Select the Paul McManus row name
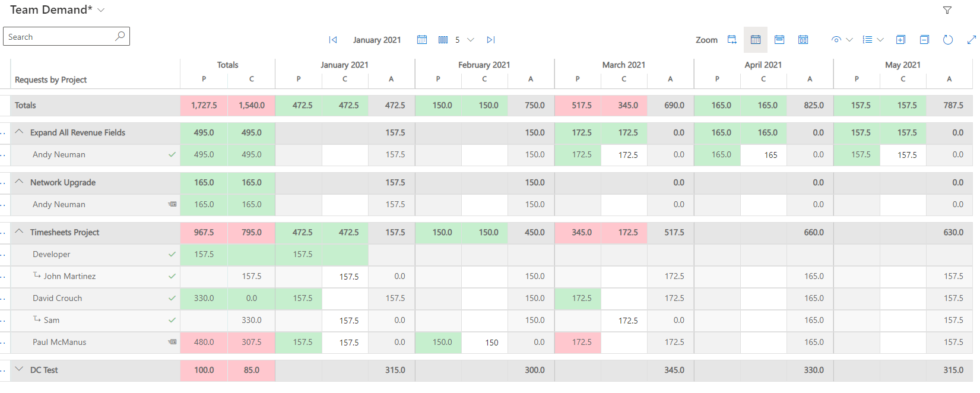The height and width of the screenshot is (393, 980). [x=59, y=342]
